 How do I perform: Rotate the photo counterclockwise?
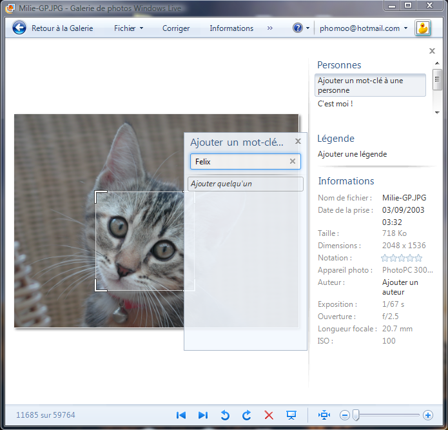pyautogui.click(x=225, y=415)
